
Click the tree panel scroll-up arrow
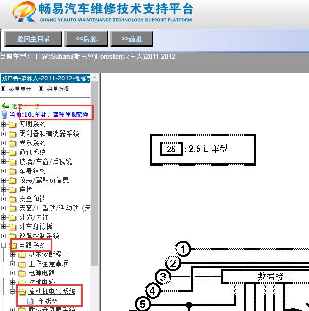coord(95,77)
